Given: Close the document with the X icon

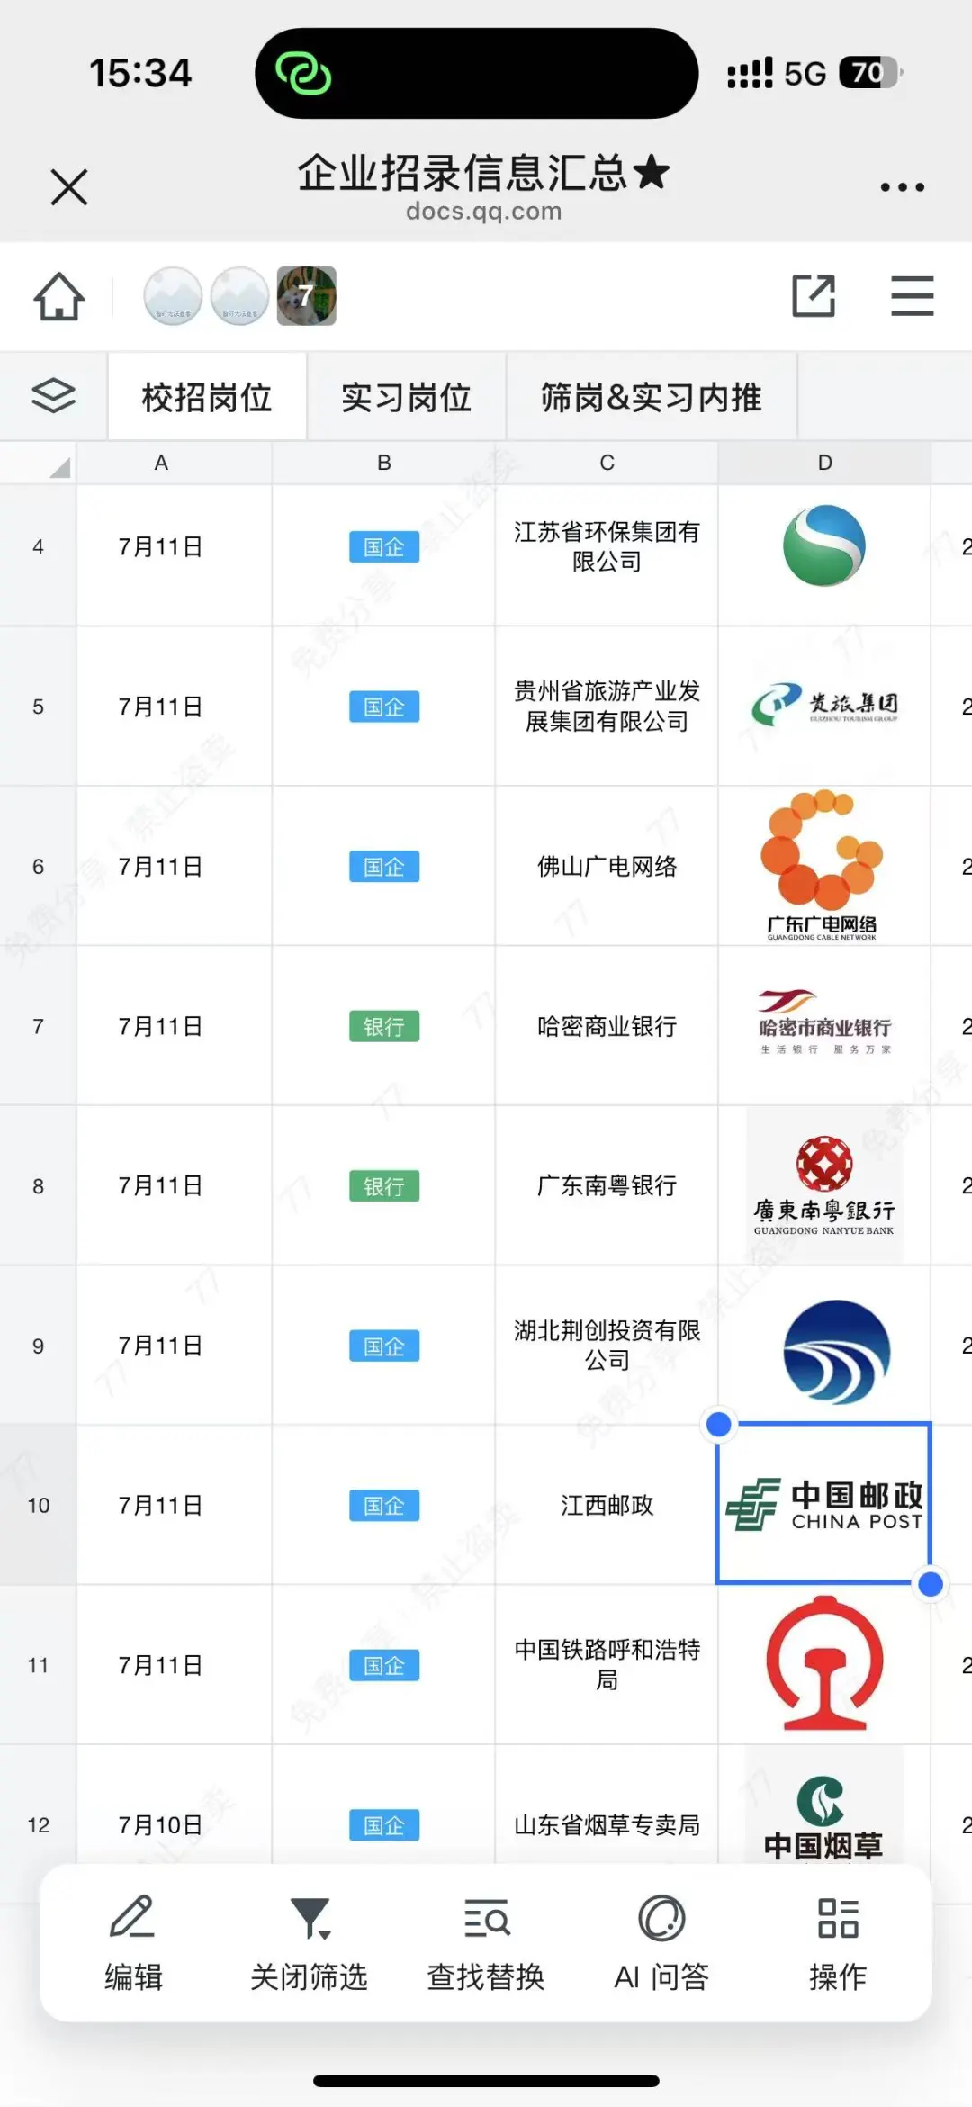Looking at the screenshot, I should [69, 187].
